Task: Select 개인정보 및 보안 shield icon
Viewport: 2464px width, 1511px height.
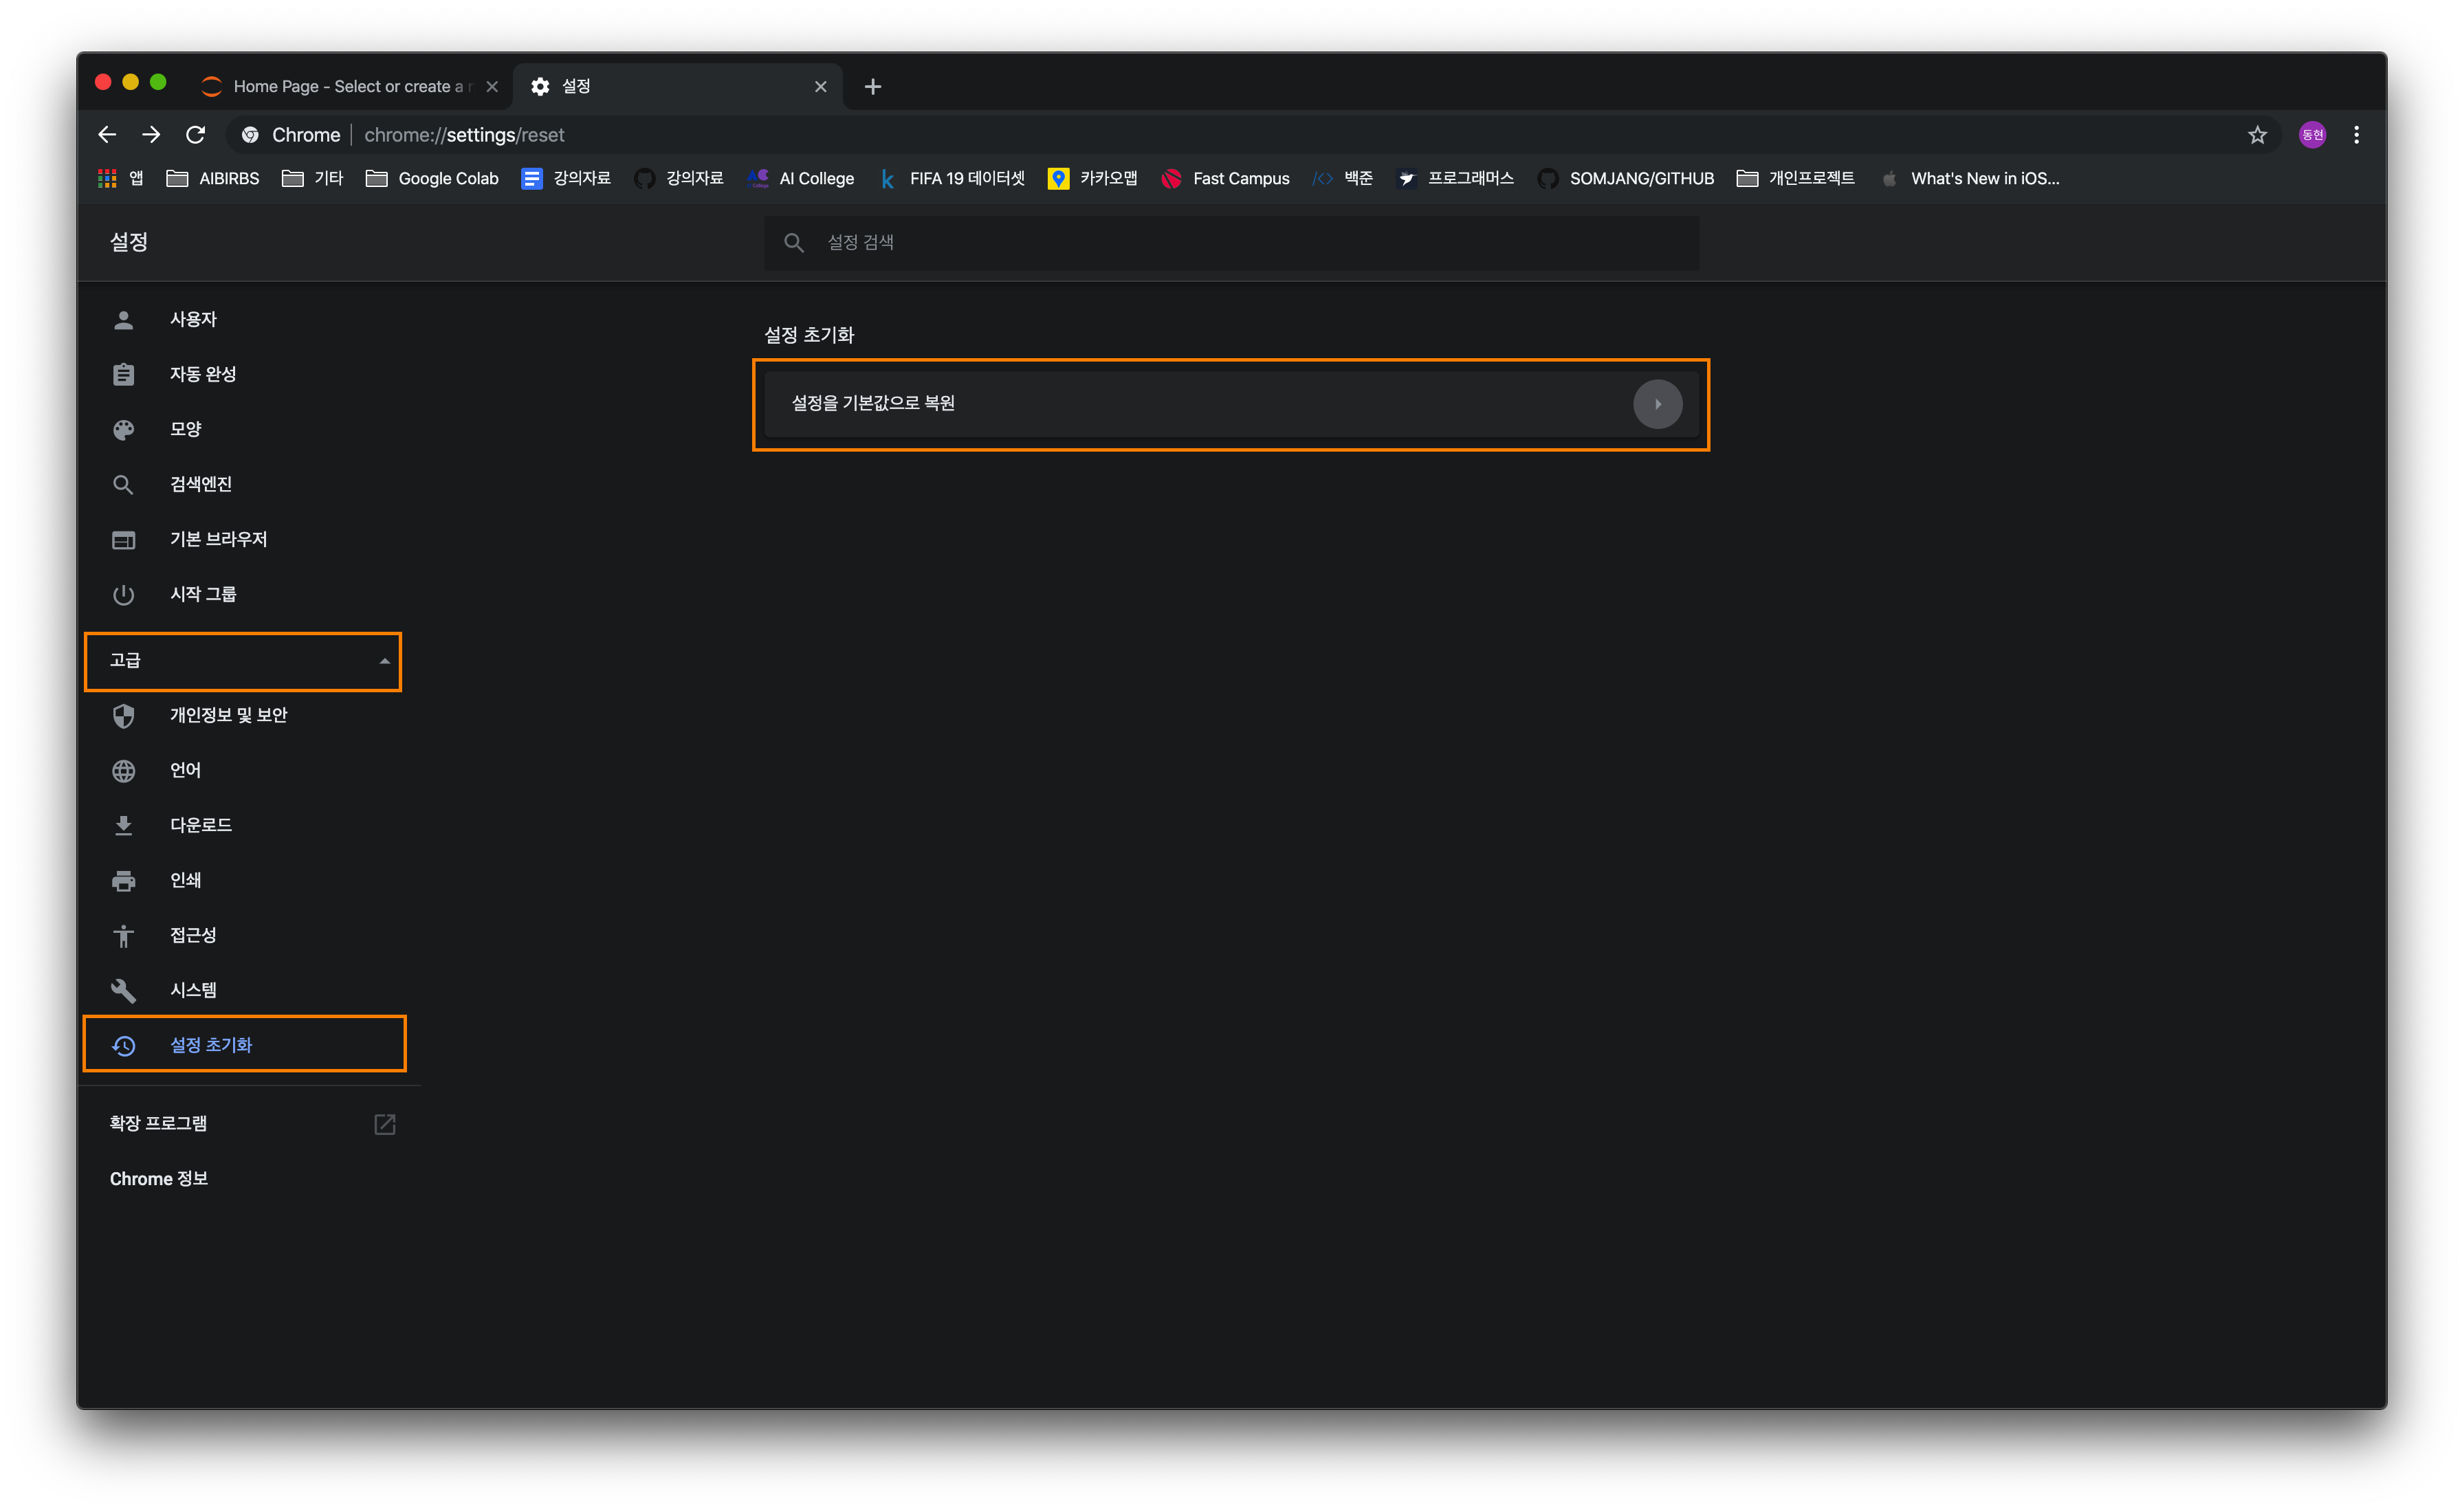Action: pos(123,716)
